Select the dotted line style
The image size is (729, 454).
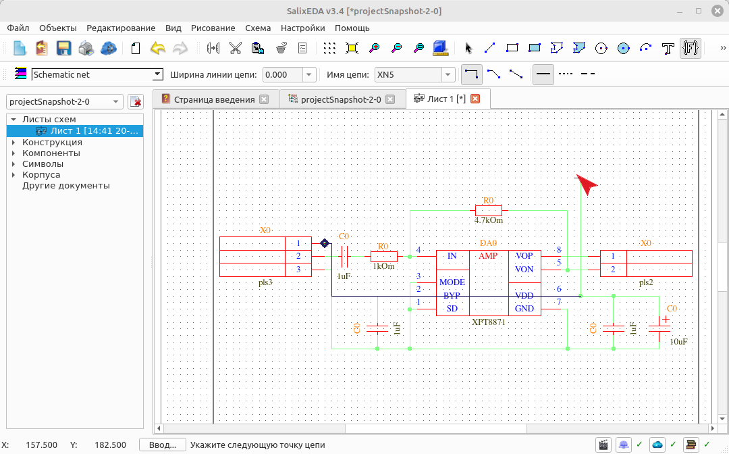point(566,74)
